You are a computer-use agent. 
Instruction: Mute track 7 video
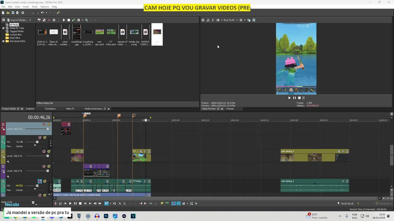44,125
